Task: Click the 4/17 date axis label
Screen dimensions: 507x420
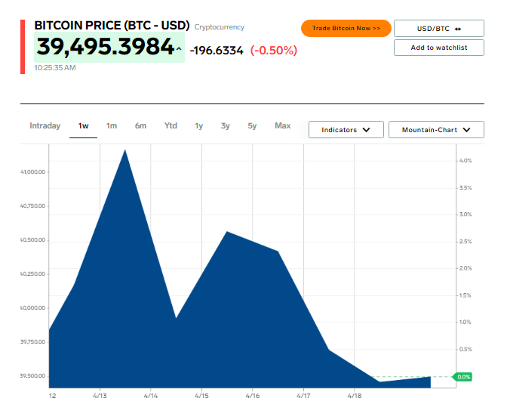Action: click(x=303, y=396)
